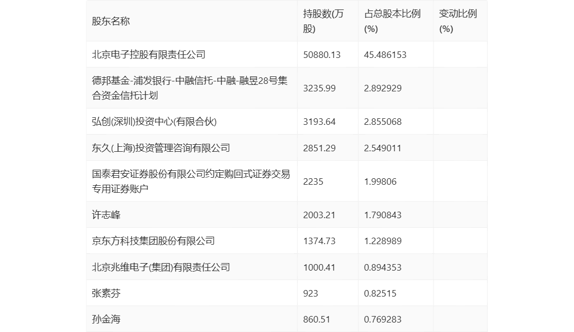Viewport: 574px width, 332px height.
Task: Click the 变动比例(%) column header
Action: (x=457, y=21)
